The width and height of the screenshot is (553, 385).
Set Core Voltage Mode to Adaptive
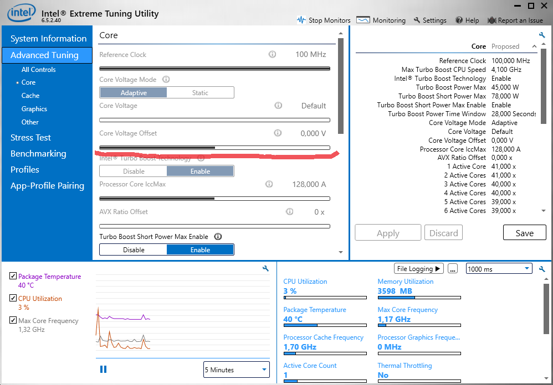(134, 92)
